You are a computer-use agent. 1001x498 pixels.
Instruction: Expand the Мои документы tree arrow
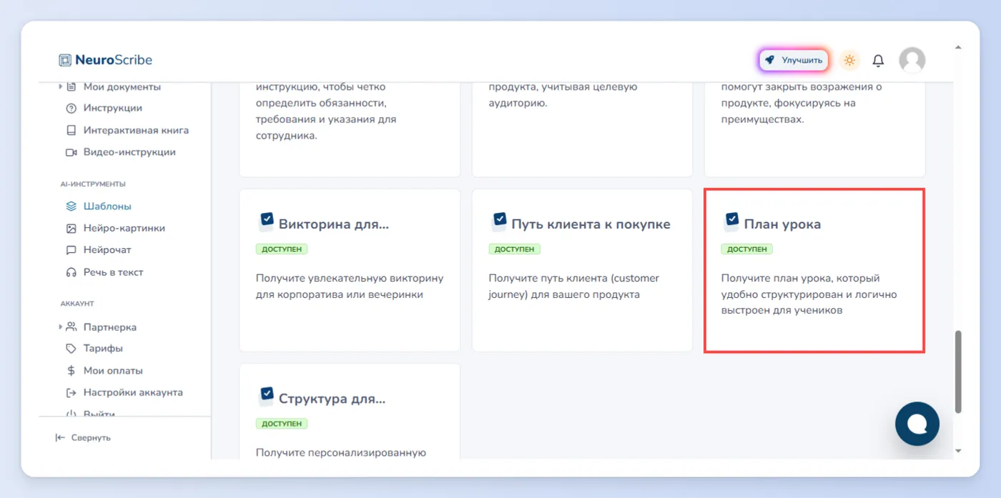(60, 86)
